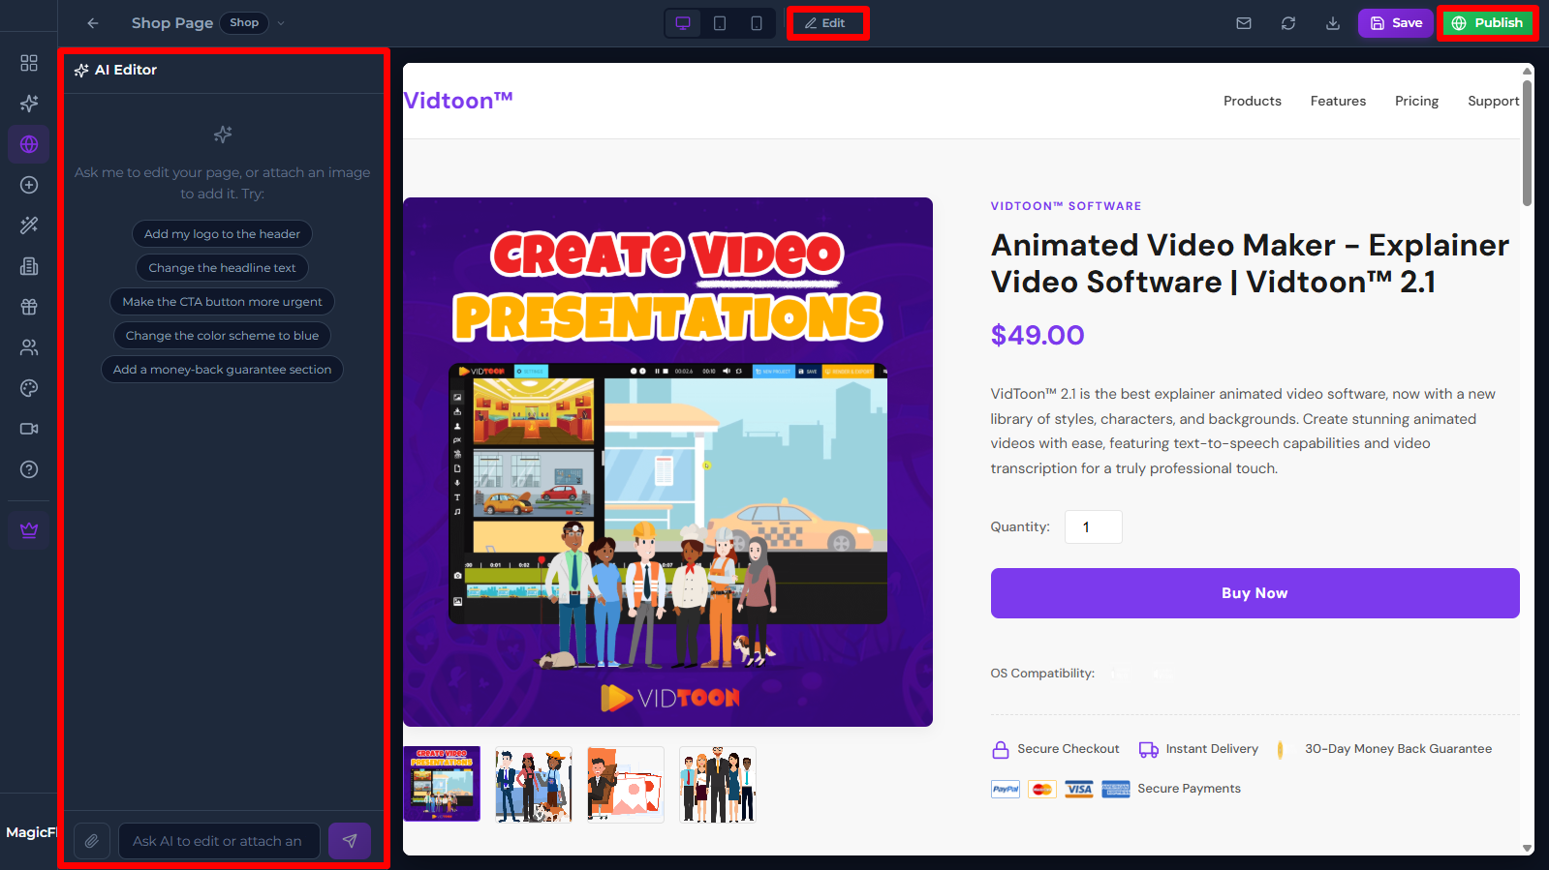Click the Secure Payments text

(1189, 789)
